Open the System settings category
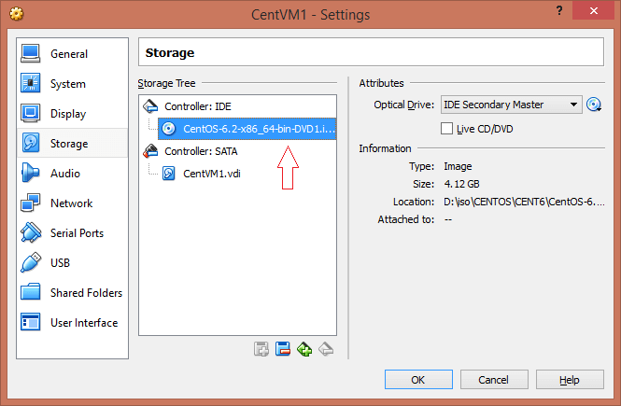 [x=67, y=84]
